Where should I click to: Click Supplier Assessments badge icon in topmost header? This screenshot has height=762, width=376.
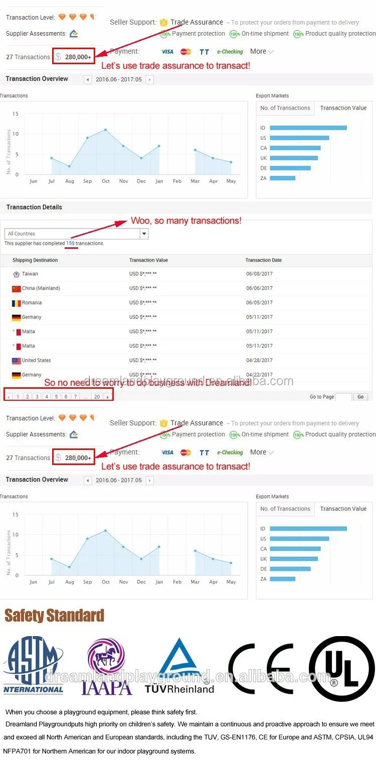coord(74,34)
